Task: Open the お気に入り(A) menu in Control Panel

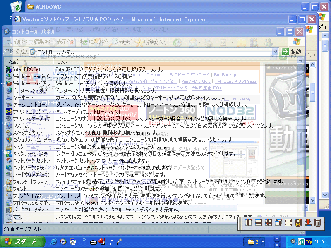Action: point(94,42)
